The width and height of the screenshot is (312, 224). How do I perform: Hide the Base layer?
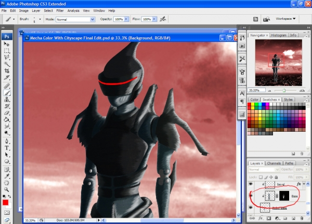point(251,196)
